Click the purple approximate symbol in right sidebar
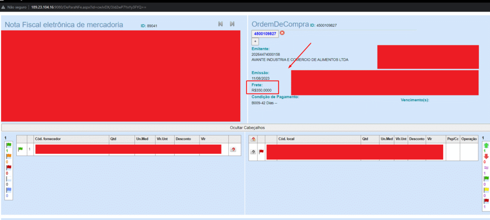The height and width of the screenshot is (220, 490). tap(486, 168)
